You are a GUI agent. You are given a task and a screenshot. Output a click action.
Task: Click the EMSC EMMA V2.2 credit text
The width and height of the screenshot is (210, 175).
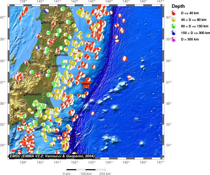(52, 156)
